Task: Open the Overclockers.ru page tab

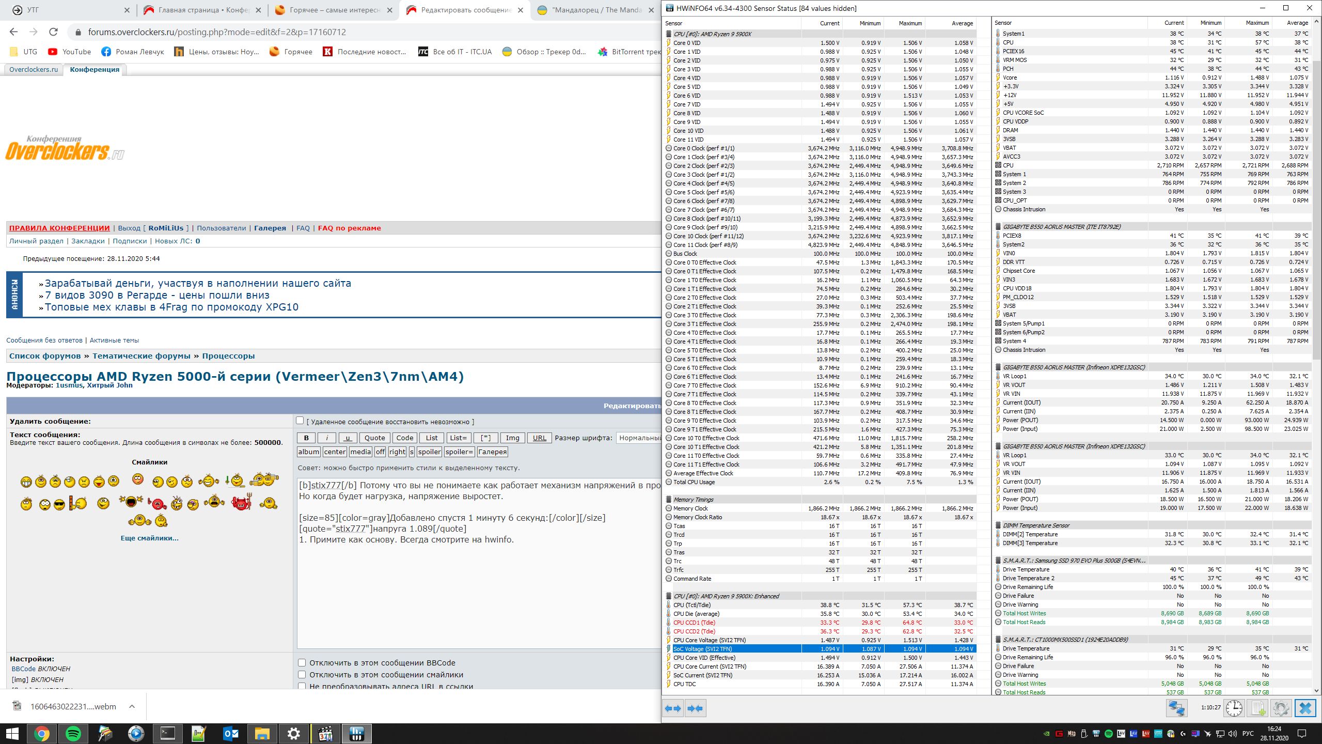Action: pyautogui.click(x=34, y=70)
